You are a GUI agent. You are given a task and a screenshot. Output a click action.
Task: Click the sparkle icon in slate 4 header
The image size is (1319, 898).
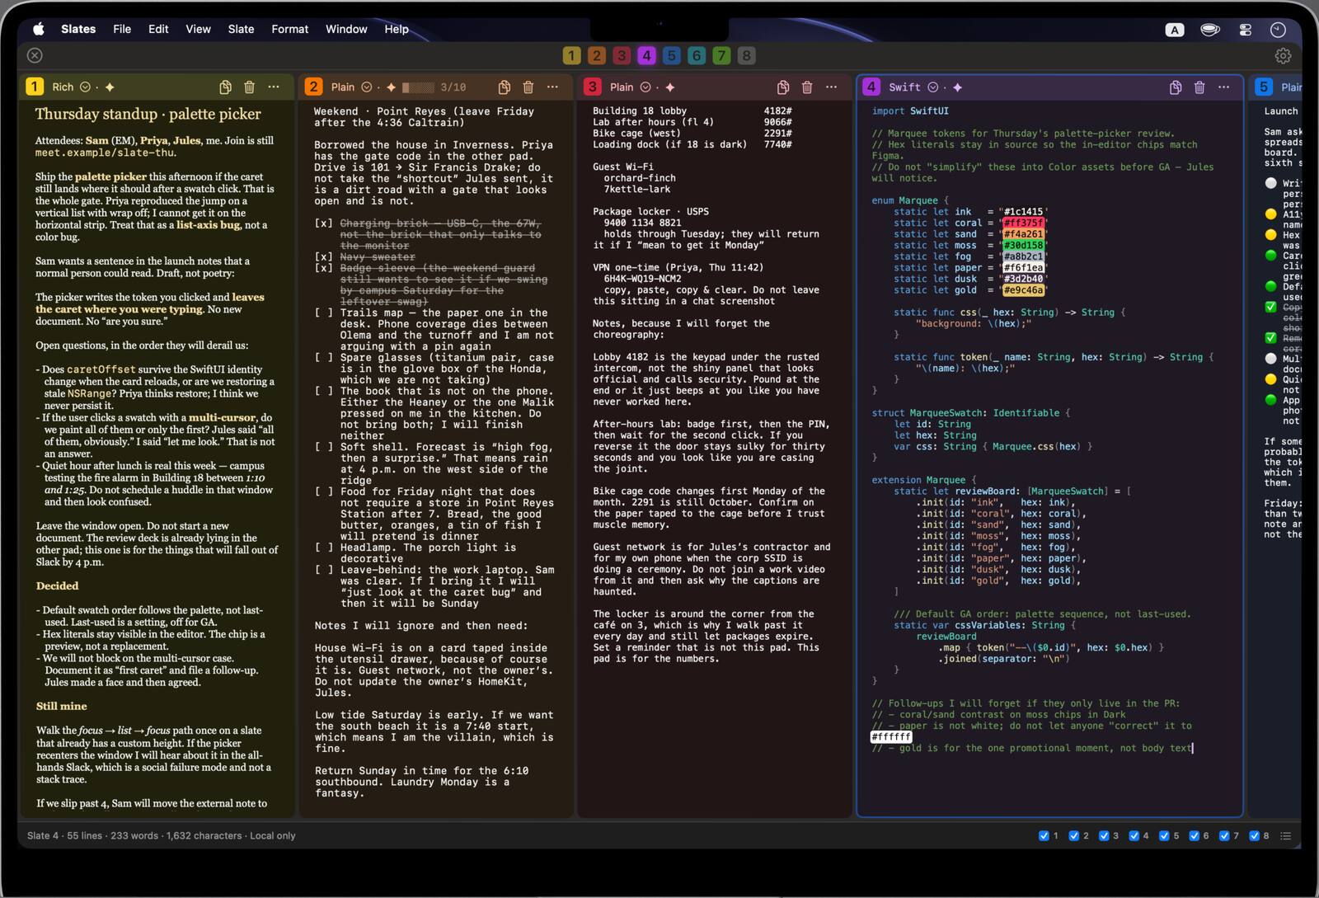[x=957, y=87]
